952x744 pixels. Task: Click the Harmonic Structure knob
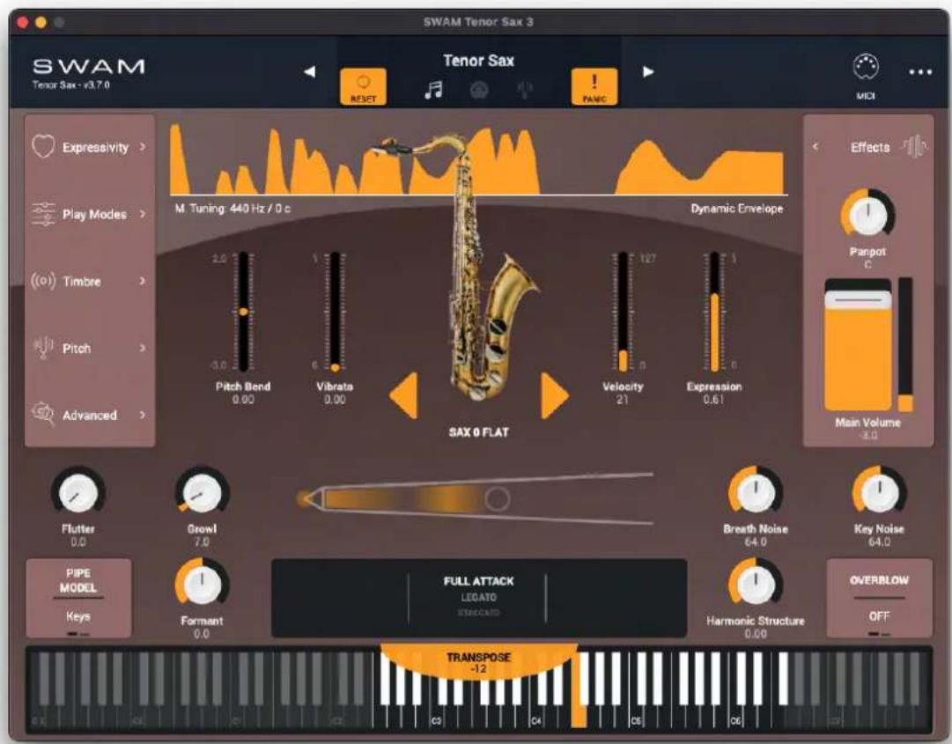click(756, 585)
